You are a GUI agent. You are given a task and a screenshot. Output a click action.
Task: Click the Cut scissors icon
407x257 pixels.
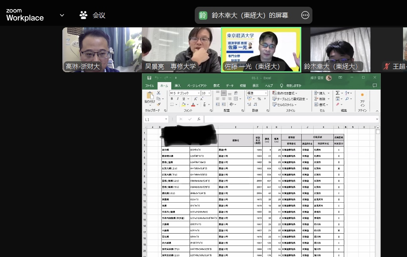[x=159, y=93]
